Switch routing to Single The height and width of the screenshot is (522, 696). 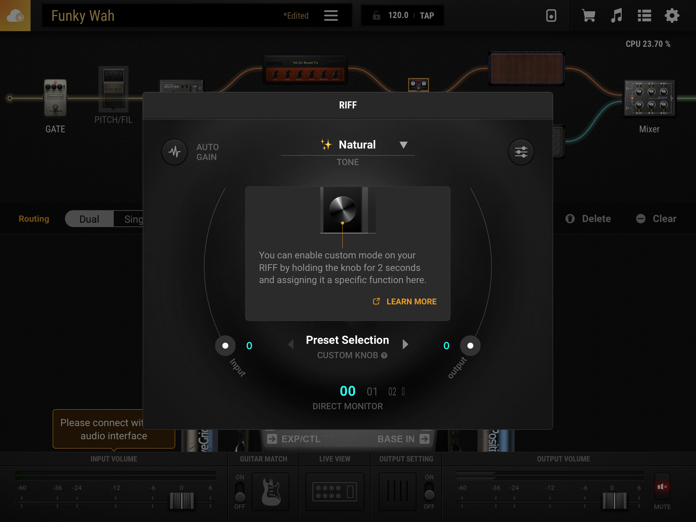[x=128, y=219]
